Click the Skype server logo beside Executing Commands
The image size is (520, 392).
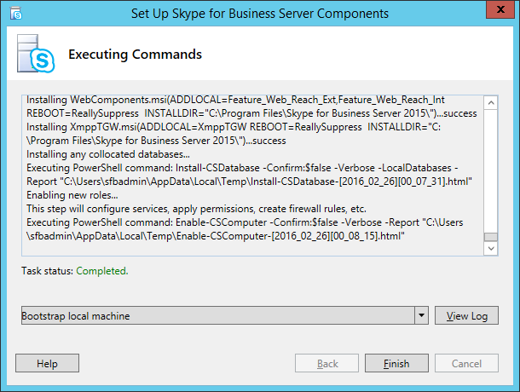(36, 54)
